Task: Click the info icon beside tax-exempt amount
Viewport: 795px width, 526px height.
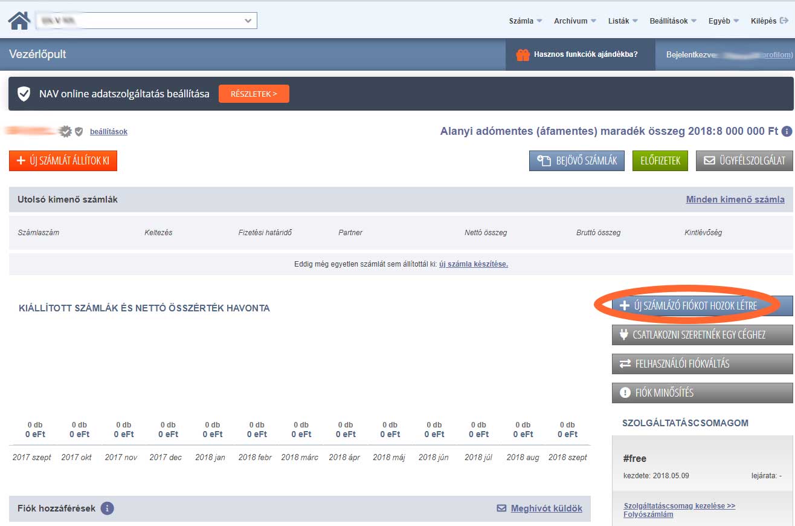Action: click(x=787, y=131)
